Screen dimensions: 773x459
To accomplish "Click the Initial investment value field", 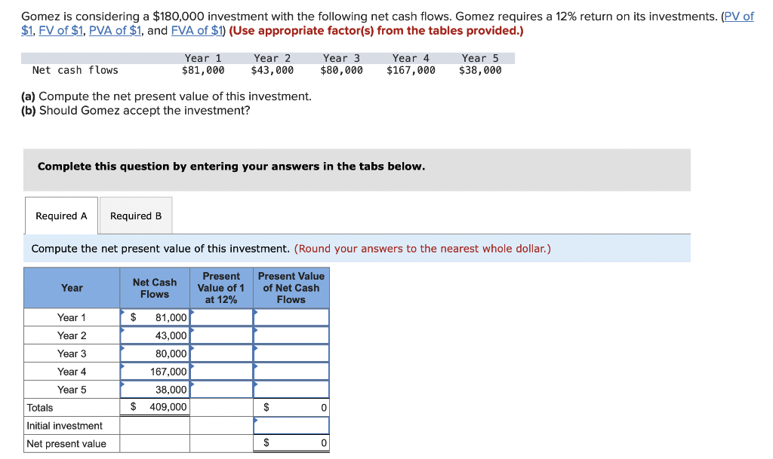I will tap(291, 426).
